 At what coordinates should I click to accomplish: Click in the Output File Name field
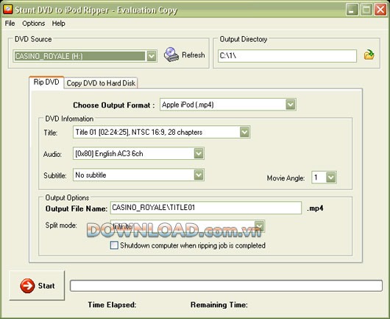tap(206, 208)
